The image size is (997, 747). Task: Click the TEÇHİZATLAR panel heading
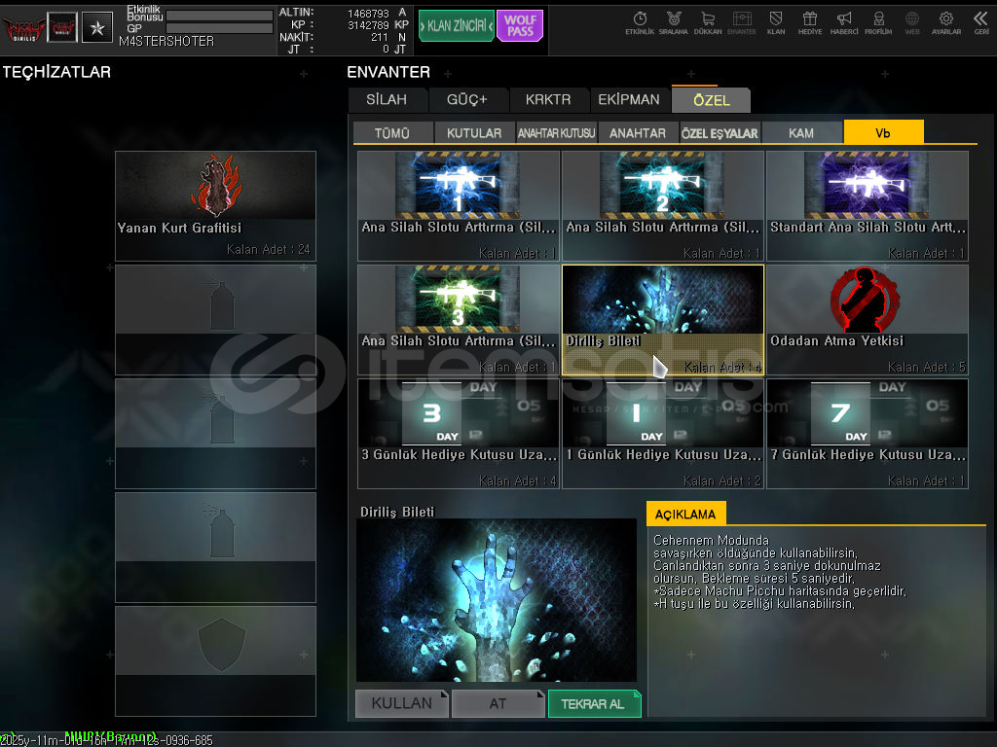click(56, 72)
